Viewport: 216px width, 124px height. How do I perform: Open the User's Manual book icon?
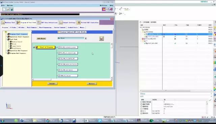pos(111,9)
